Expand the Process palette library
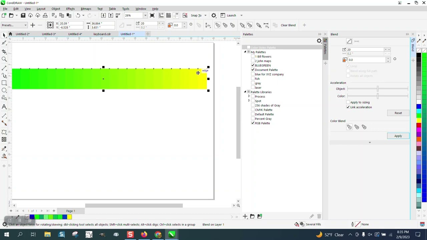This screenshot has height=240, width=427. pos(249,96)
